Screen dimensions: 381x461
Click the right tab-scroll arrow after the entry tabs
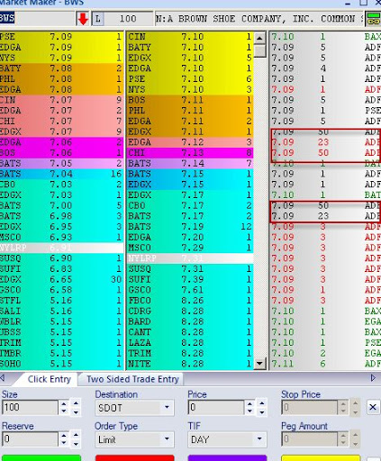tap(373, 378)
